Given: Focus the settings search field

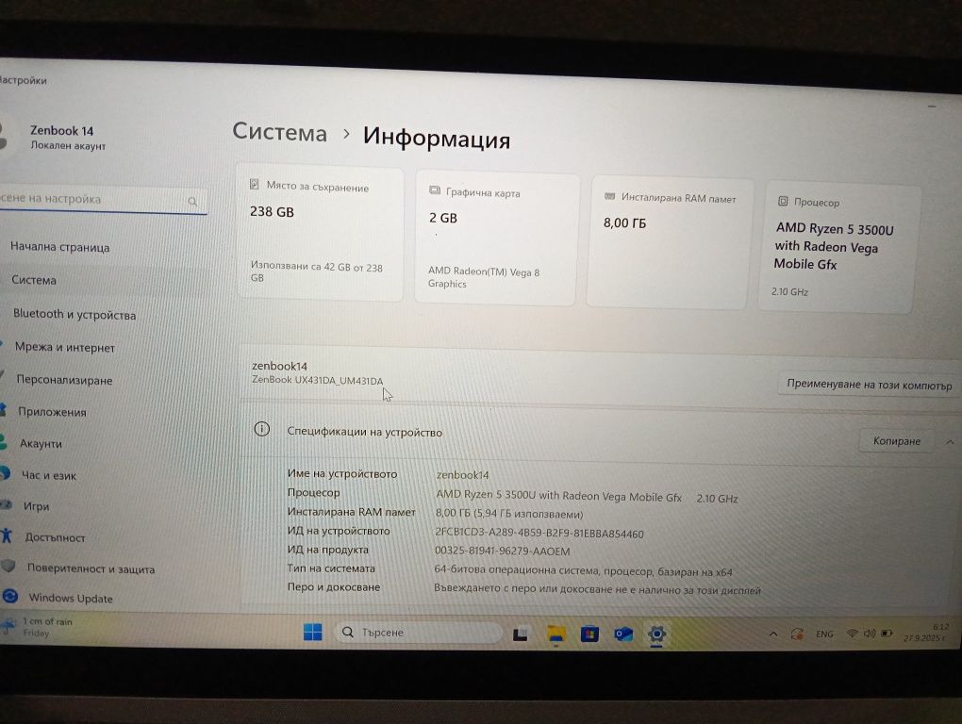Looking at the screenshot, I should [103, 199].
